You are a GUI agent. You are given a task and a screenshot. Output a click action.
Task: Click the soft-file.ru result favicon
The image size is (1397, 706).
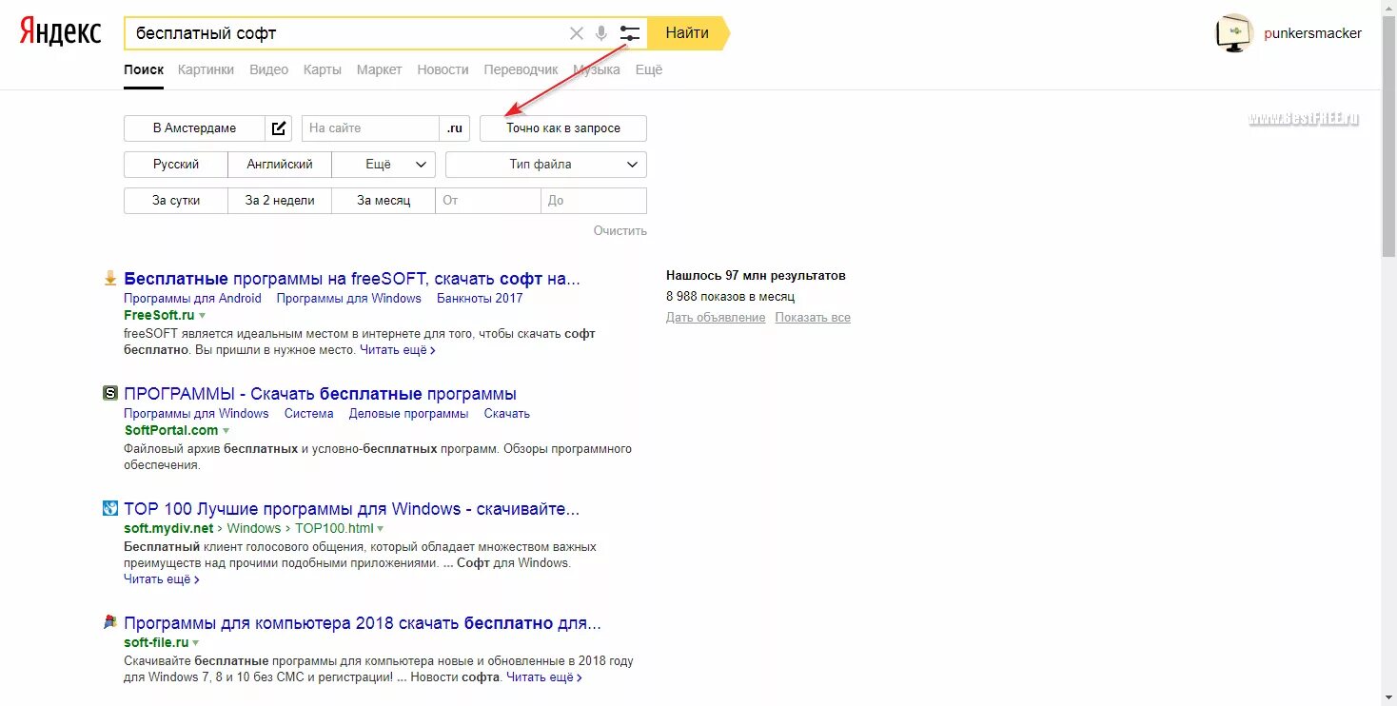click(x=110, y=623)
